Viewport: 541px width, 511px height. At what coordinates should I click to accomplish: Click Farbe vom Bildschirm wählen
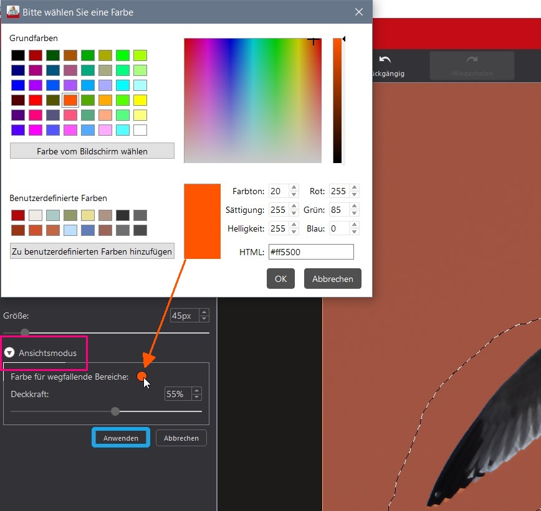click(92, 151)
